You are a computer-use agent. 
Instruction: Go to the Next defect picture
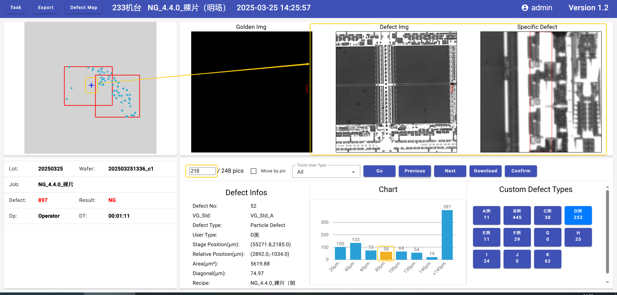tap(450, 171)
